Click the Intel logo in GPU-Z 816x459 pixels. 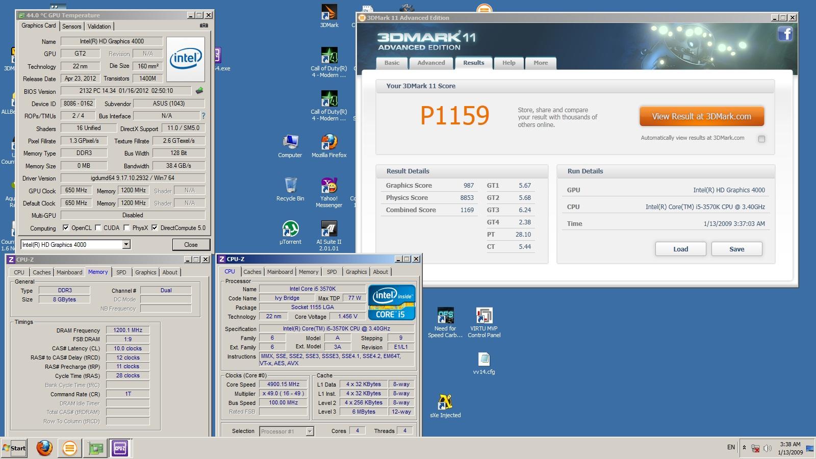(186, 59)
